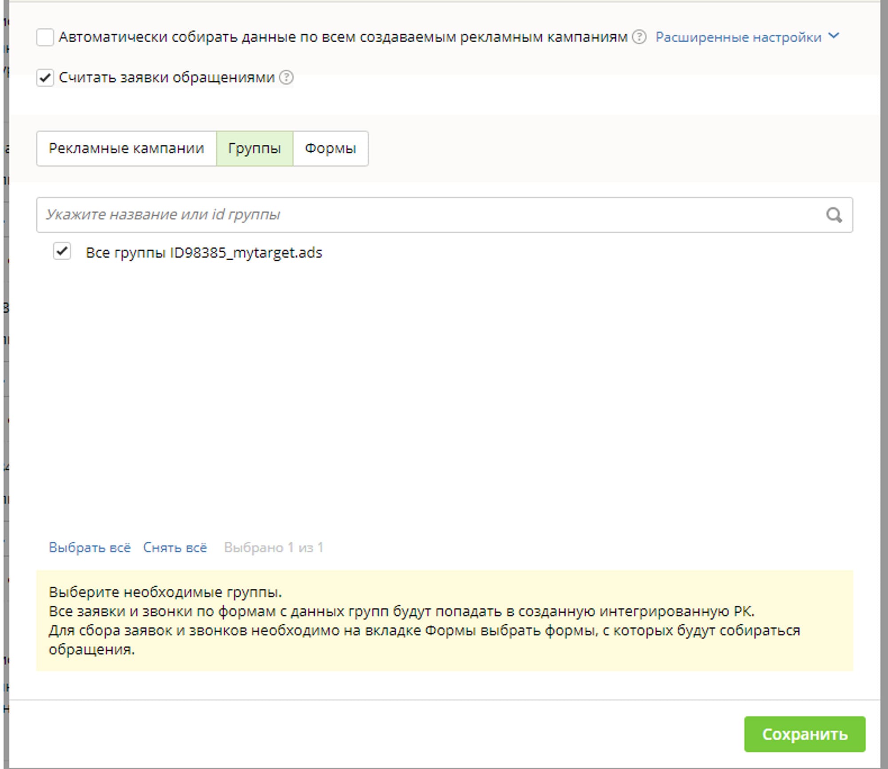Select the Группы tab

click(x=254, y=148)
